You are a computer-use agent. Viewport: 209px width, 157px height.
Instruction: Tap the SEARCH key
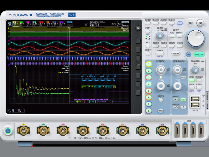pos(160,54)
